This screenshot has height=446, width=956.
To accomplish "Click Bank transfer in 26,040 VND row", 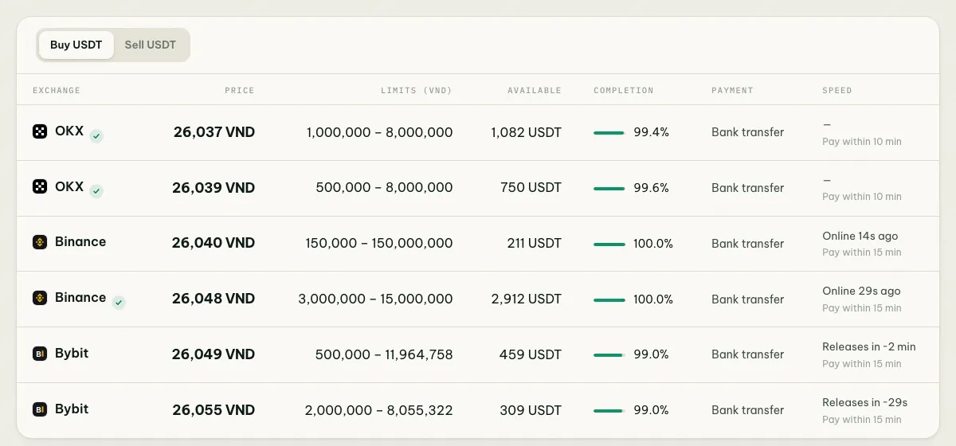I will [x=748, y=244].
